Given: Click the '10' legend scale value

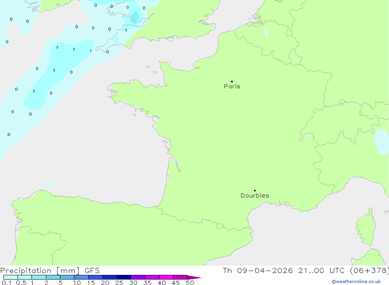Looking at the screenshot, I should click(x=77, y=283).
